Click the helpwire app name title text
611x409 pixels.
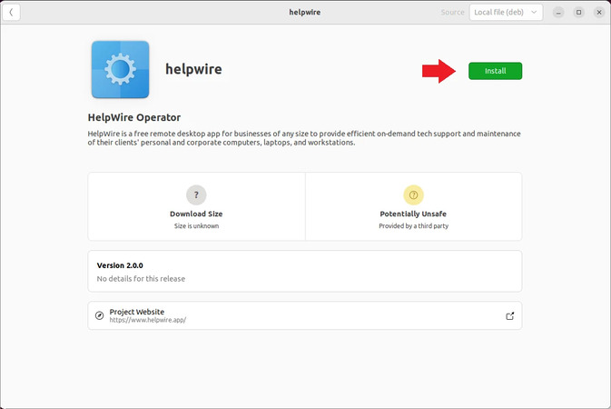tap(193, 69)
